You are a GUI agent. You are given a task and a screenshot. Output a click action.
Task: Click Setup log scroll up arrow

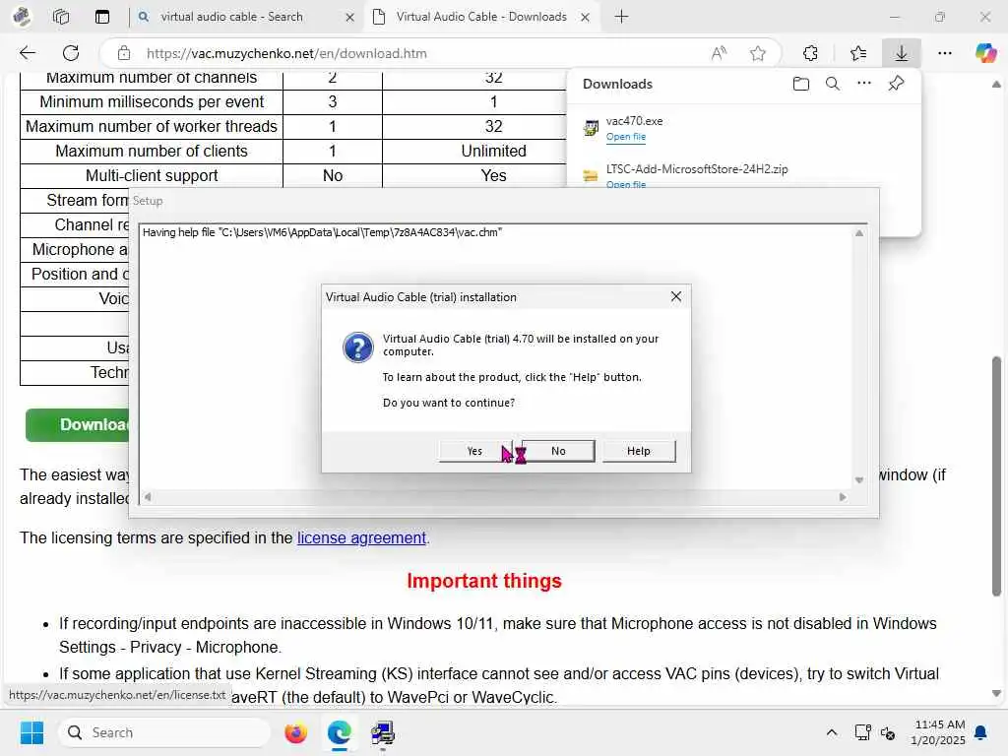click(x=858, y=233)
